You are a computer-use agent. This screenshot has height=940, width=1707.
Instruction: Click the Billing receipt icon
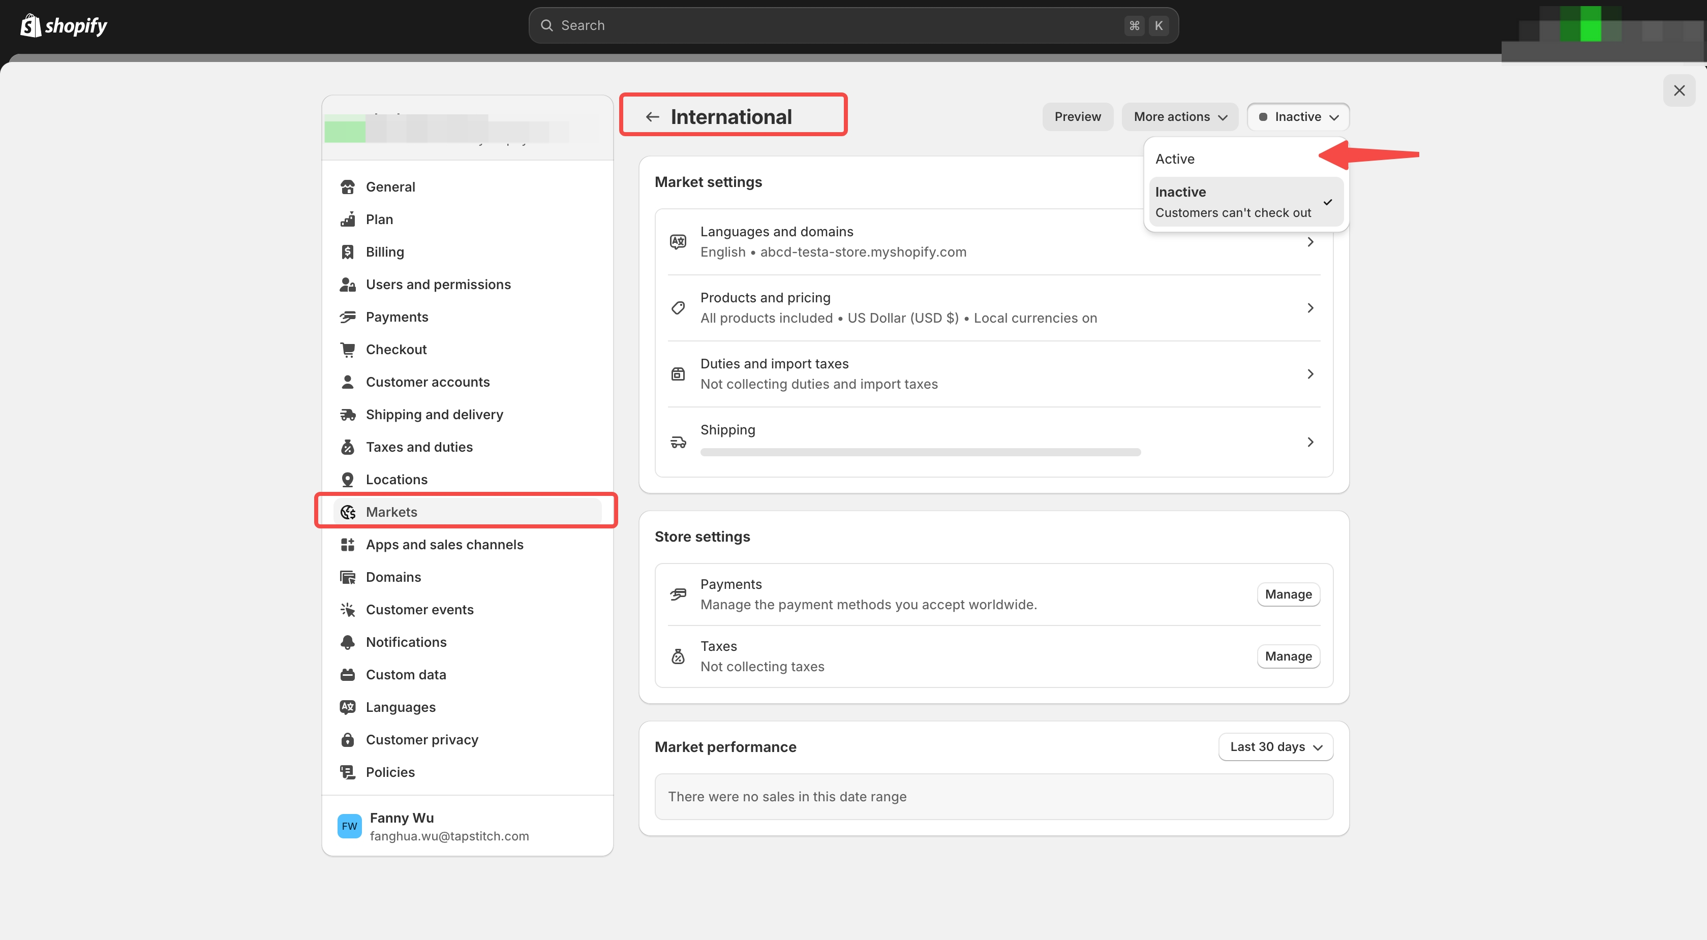(x=347, y=252)
